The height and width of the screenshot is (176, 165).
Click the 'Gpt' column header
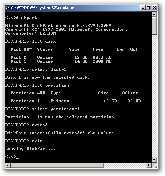[134, 49]
